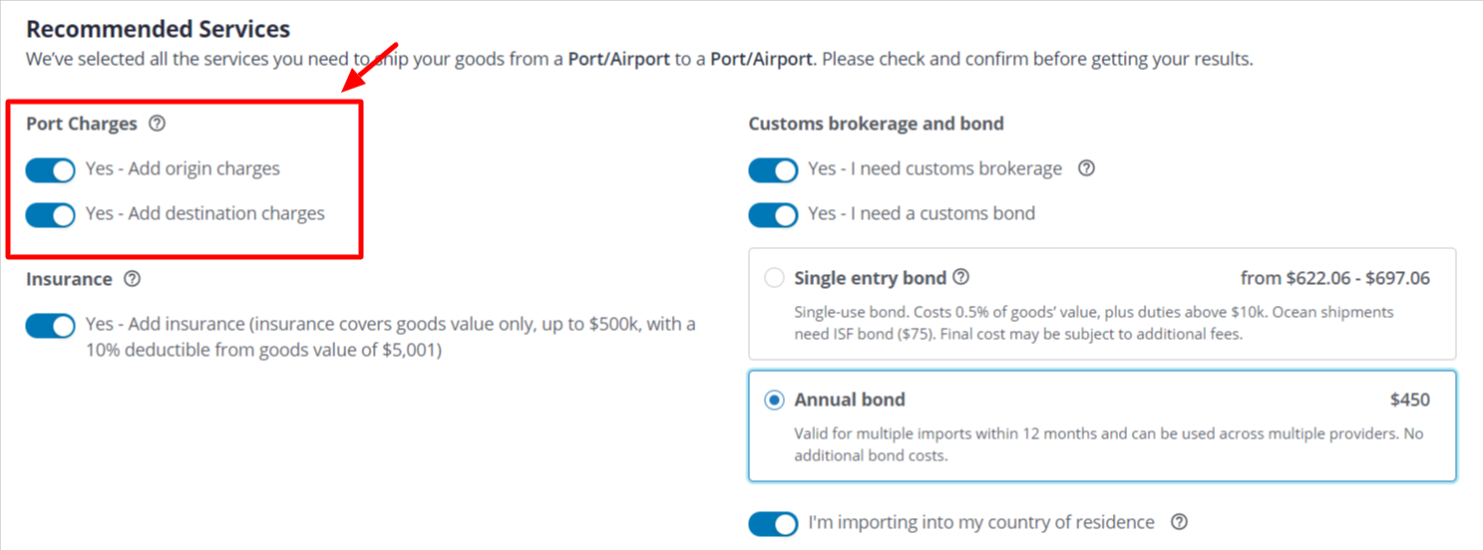Click the Insurance help question mark

tap(132, 279)
